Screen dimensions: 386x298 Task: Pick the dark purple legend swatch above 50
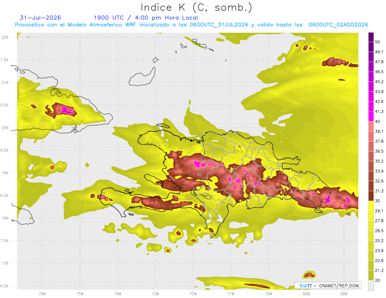[x=371, y=37]
